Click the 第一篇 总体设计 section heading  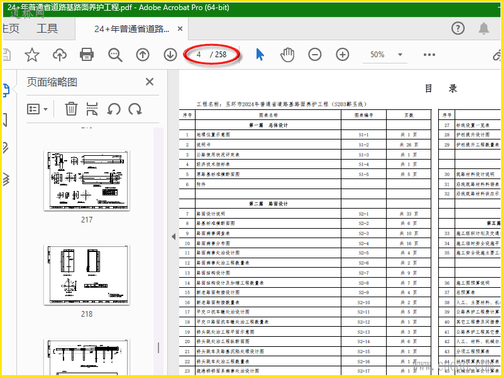coord(268,125)
